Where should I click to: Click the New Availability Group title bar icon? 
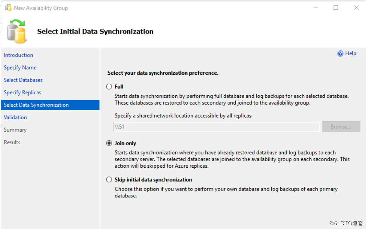point(8,8)
